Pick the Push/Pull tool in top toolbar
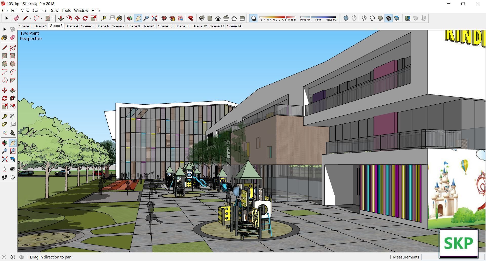This screenshot has width=486, height=261. pyautogui.click(x=61, y=18)
